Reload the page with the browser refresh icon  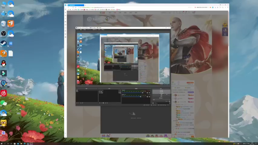(x=73, y=7)
